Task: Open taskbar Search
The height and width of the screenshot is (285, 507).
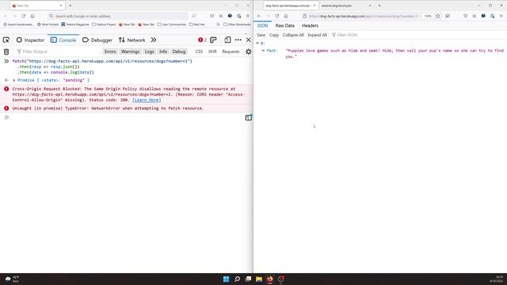Action: 237,279
